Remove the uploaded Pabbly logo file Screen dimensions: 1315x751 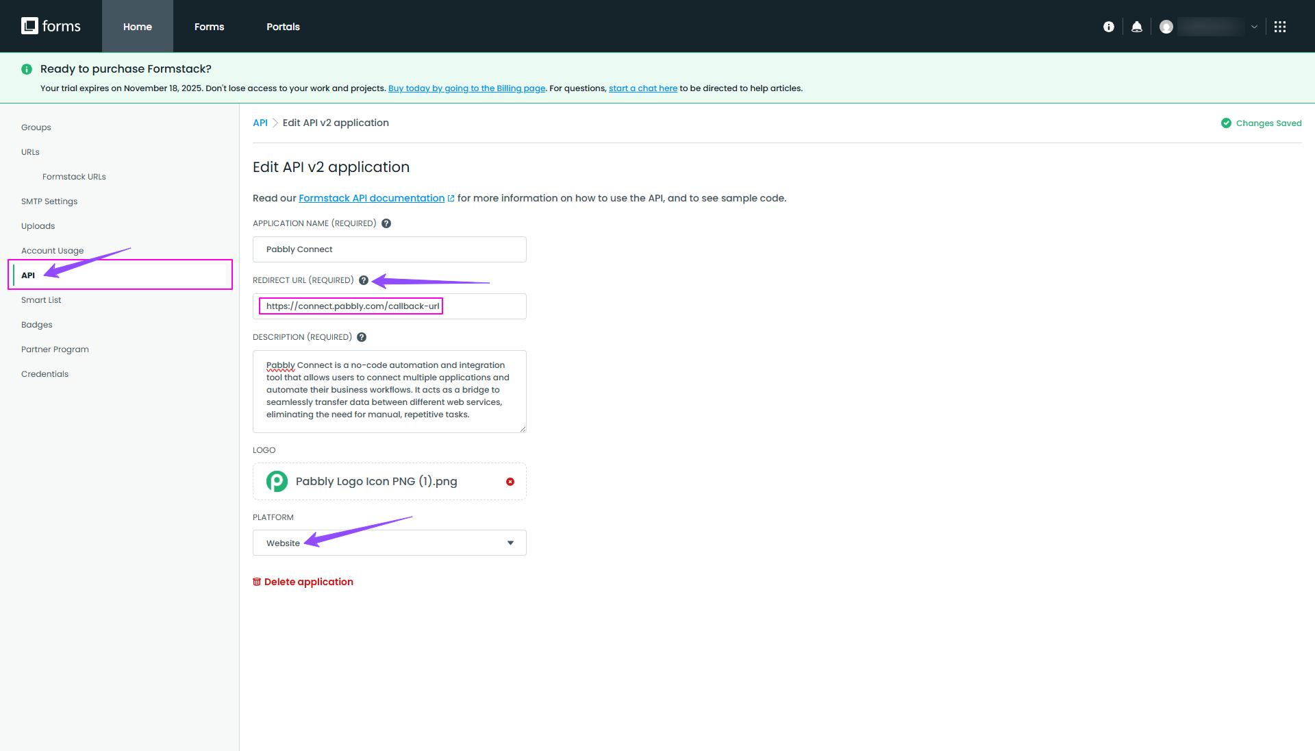(510, 482)
